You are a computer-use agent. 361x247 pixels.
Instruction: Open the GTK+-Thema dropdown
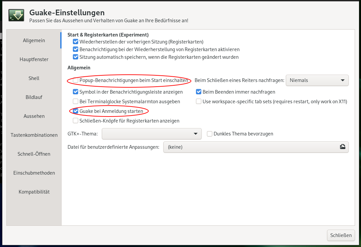tap(152, 134)
